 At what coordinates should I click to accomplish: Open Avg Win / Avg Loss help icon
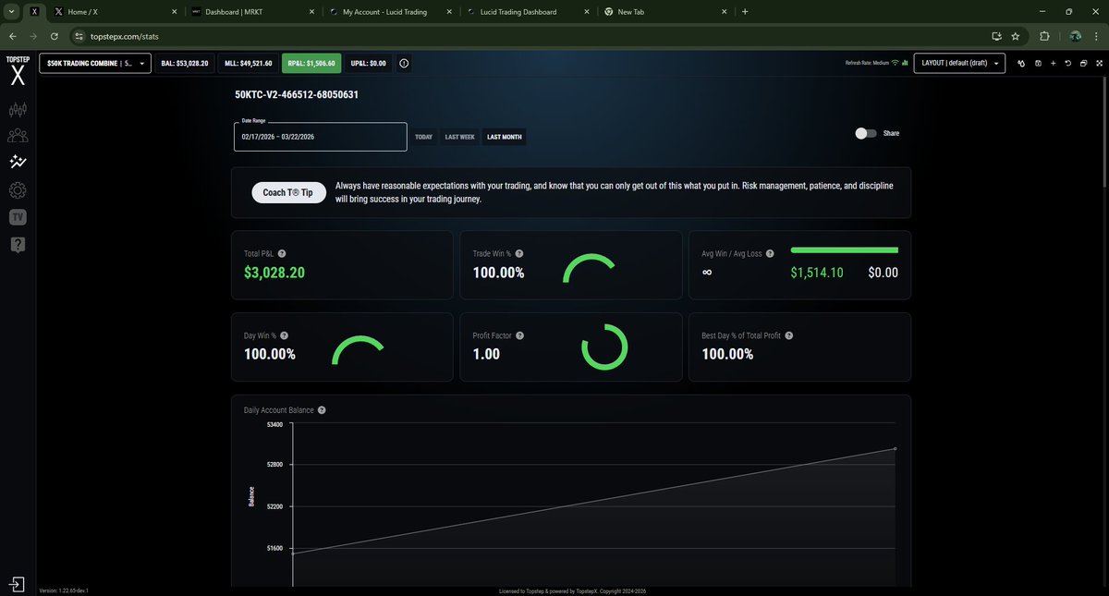(x=770, y=253)
